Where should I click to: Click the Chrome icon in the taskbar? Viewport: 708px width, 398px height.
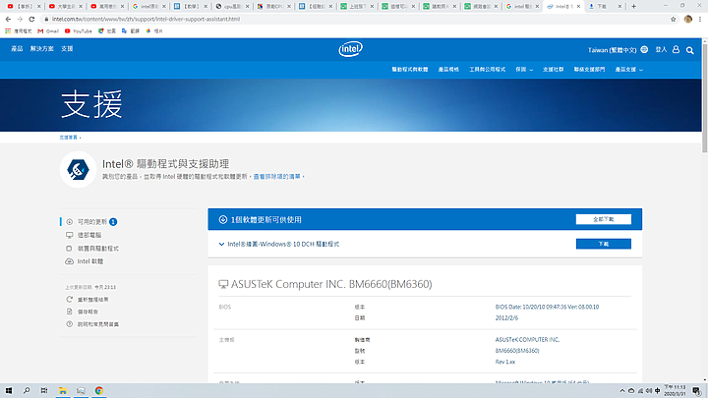pyautogui.click(x=99, y=391)
